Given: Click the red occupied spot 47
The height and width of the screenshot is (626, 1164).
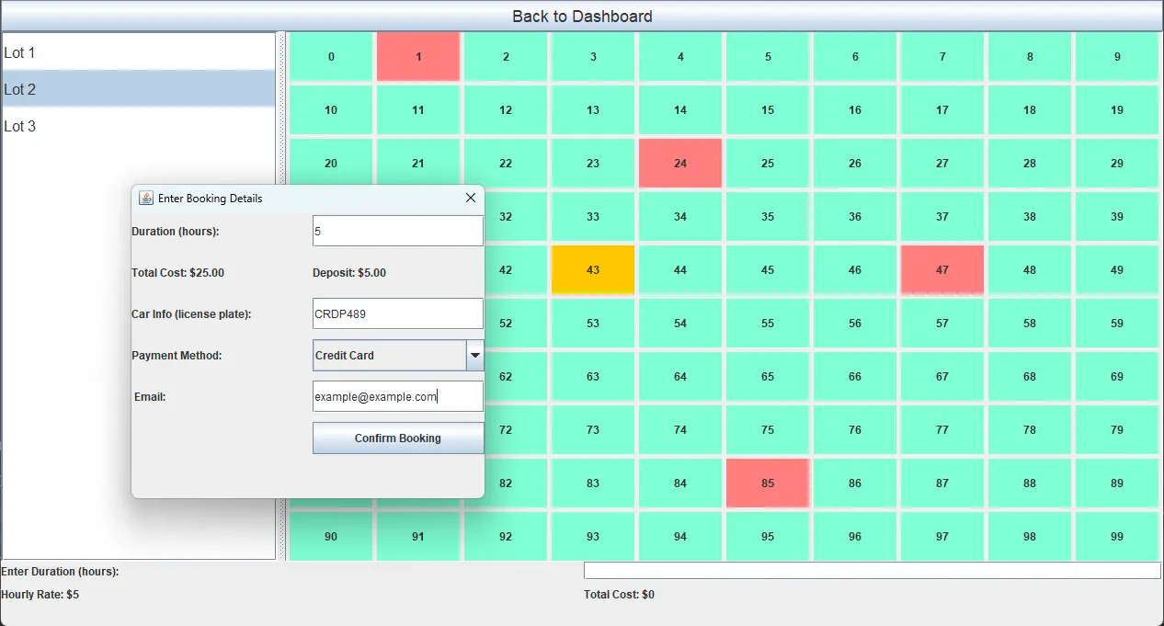Looking at the screenshot, I should point(941,269).
